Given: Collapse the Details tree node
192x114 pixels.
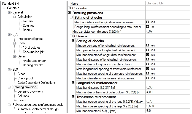Looking at the screenshot, I should click(x=14, y=56).
